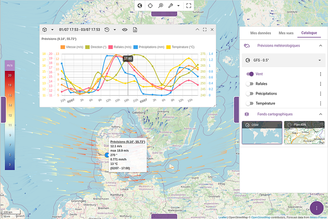Image resolution: width=328 pixels, height=219 pixels.
Task: Open the GFS - 0.5° model dropdown
Action: (283, 60)
